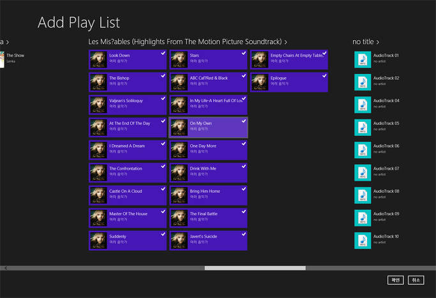Click album art of ABC Caf?Red & Black
Screen dimensions: 436x298
[x=179, y=82]
